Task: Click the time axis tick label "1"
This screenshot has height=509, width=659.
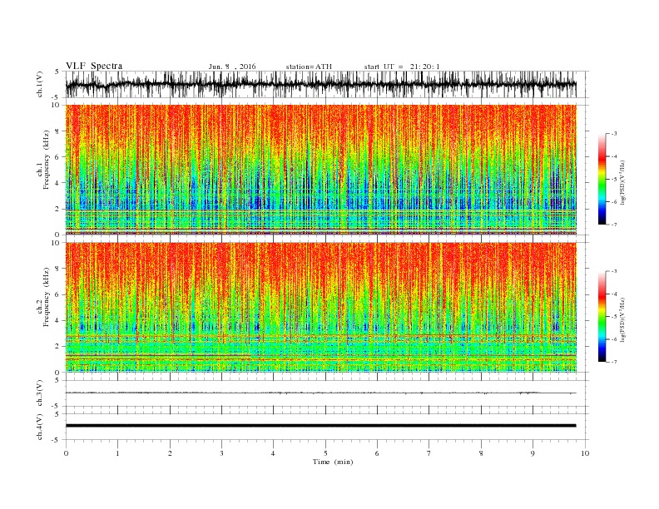Action: 117,453
